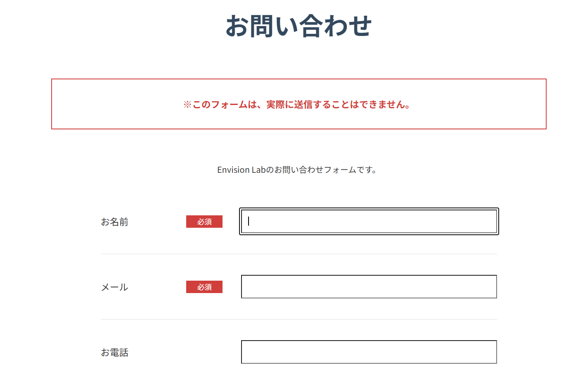The image size is (585, 372).
Task: Click the 必須 badge beside メール
Action: pos(204,287)
